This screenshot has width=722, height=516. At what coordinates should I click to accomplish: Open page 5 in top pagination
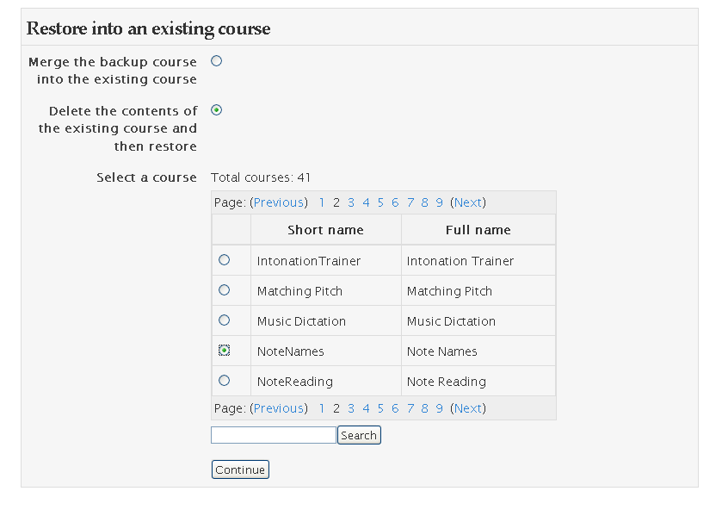click(x=380, y=202)
